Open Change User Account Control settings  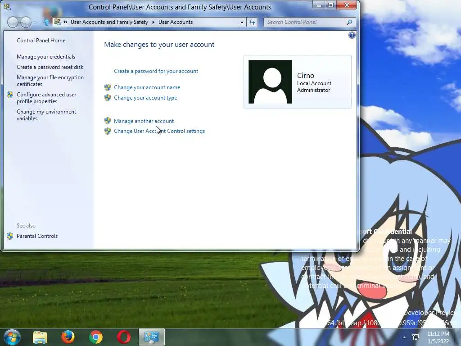point(159,131)
